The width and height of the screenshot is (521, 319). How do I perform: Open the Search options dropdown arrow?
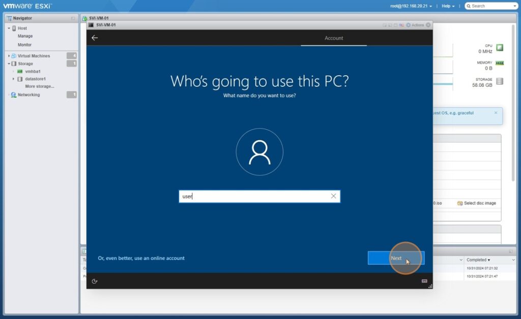515,6
